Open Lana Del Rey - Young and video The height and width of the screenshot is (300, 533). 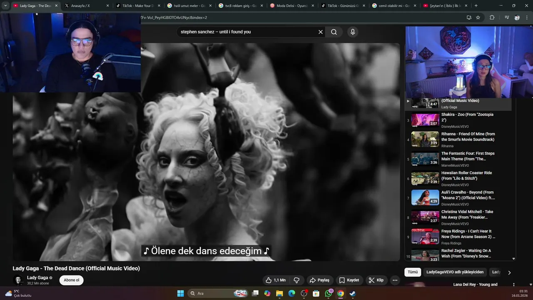coord(475,285)
